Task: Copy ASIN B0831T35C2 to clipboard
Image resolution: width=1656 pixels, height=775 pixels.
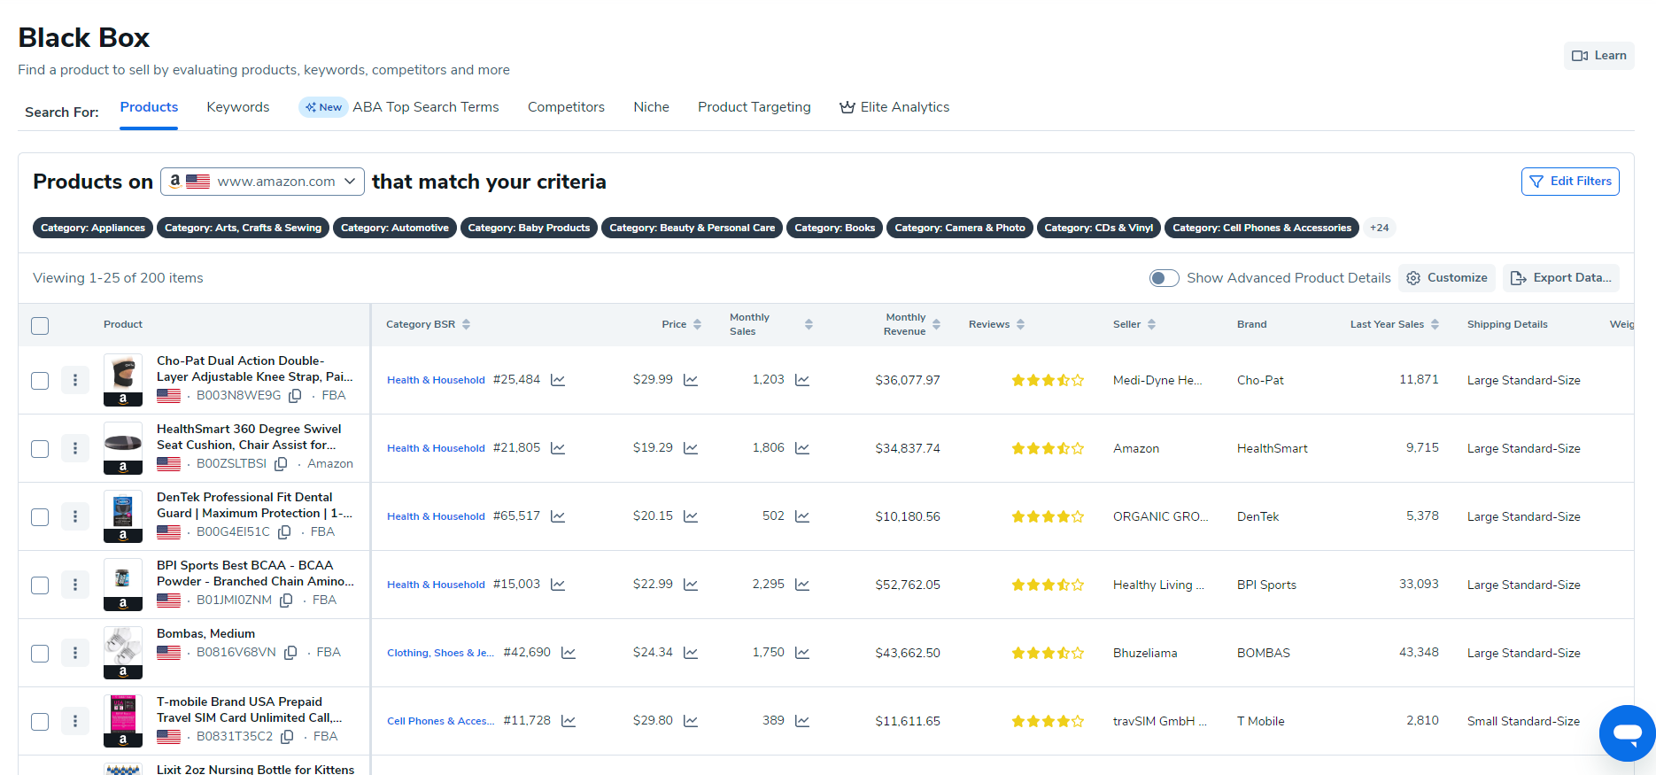Action: [x=287, y=737]
